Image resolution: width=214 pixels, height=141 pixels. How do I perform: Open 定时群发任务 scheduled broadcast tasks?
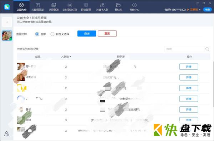70,7
